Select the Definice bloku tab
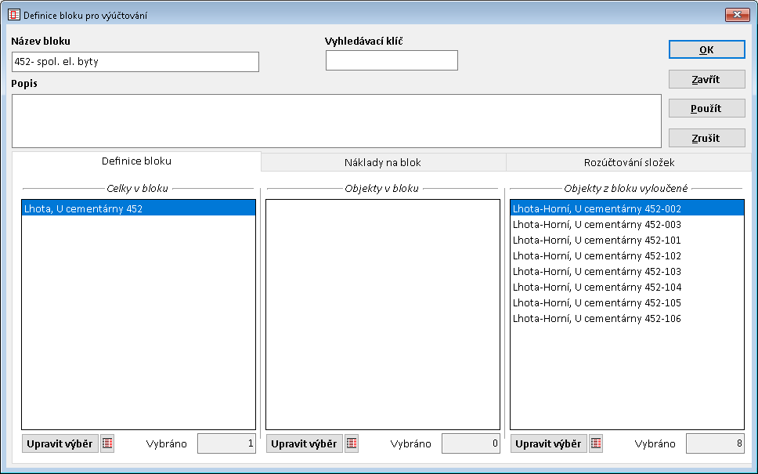758x474 pixels. coord(136,161)
